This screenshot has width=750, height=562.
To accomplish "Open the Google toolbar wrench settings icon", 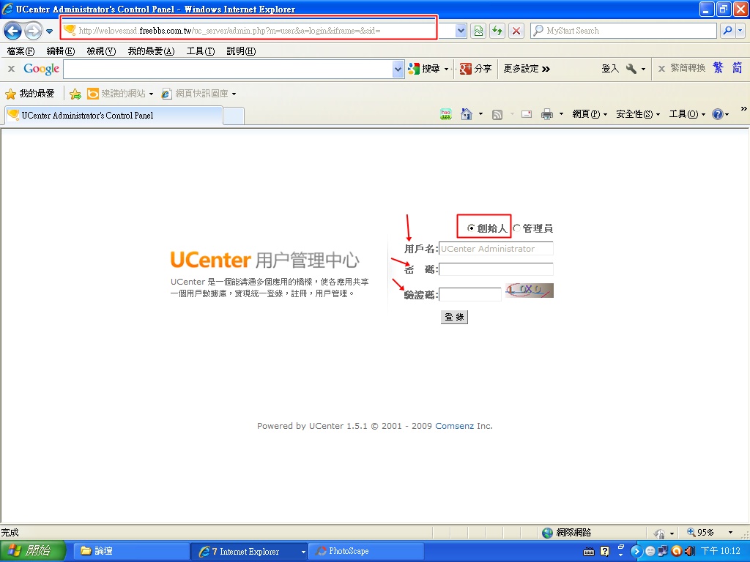I will 631,68.
